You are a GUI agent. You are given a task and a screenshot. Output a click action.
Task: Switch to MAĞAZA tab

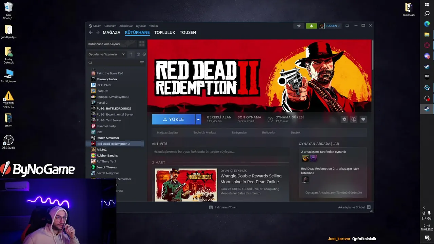pyautogui.click(x=112, y=33)
